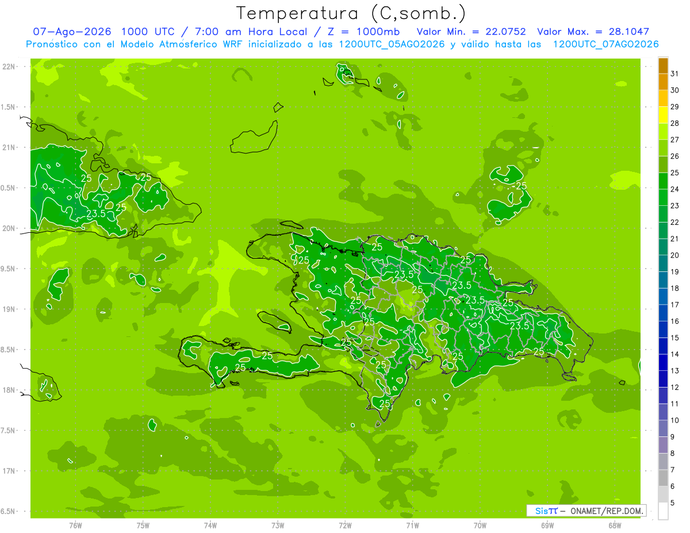The height and width of the screenshot is (533, 690).
Task: Pick the gray swatch between 6 and 7
Action: 663,478
